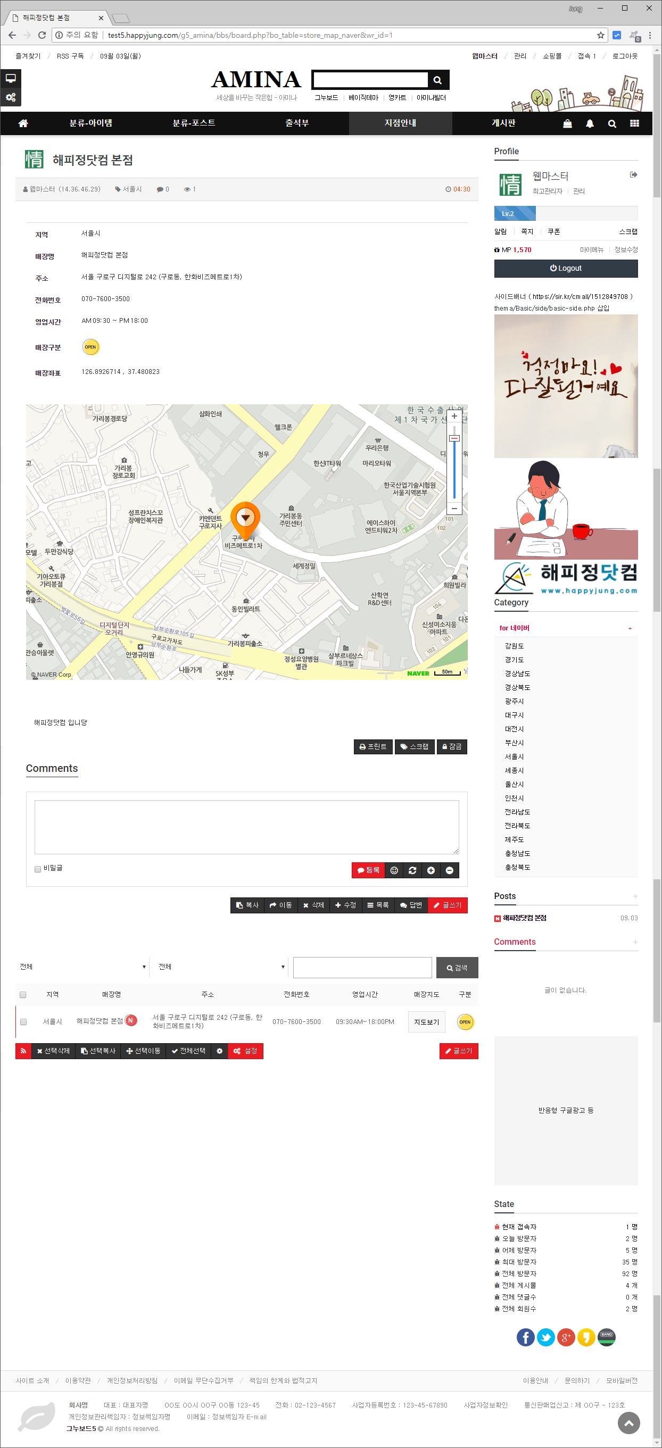Click the map zoom slider handle
Image resolution: width=662 pixels, height=1448 pixels.
[x=454, y=438]
